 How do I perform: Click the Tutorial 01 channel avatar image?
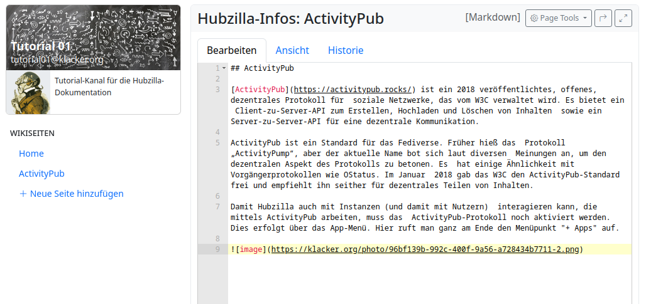click(x=28, y=92)
